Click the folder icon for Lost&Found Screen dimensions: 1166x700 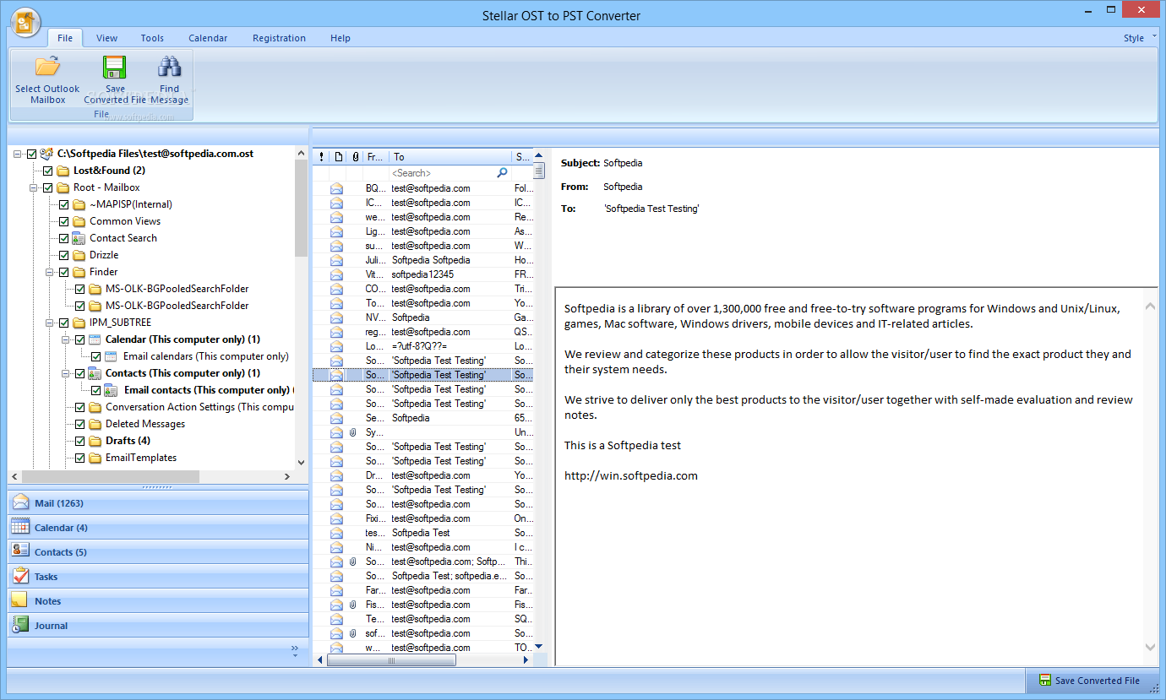pos(63,171)
